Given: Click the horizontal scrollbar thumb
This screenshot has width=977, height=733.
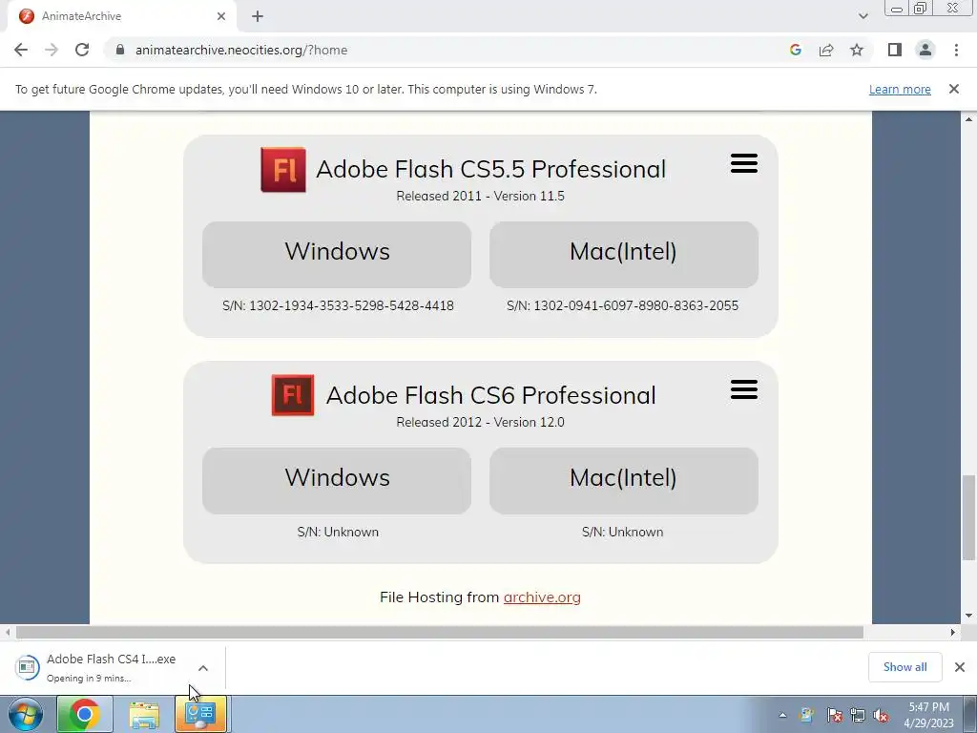Looking at the screenshot, I should point(439,632).
